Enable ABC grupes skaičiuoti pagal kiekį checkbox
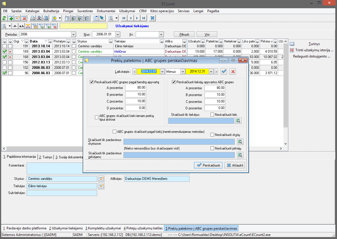Image resolution: width=337 pixels, height=239 pixels. (114, 132)
